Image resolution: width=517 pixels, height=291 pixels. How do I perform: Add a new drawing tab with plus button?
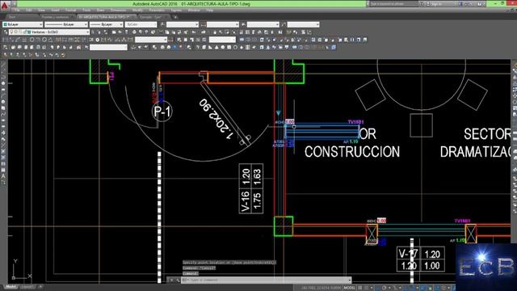tap(175, 17)
